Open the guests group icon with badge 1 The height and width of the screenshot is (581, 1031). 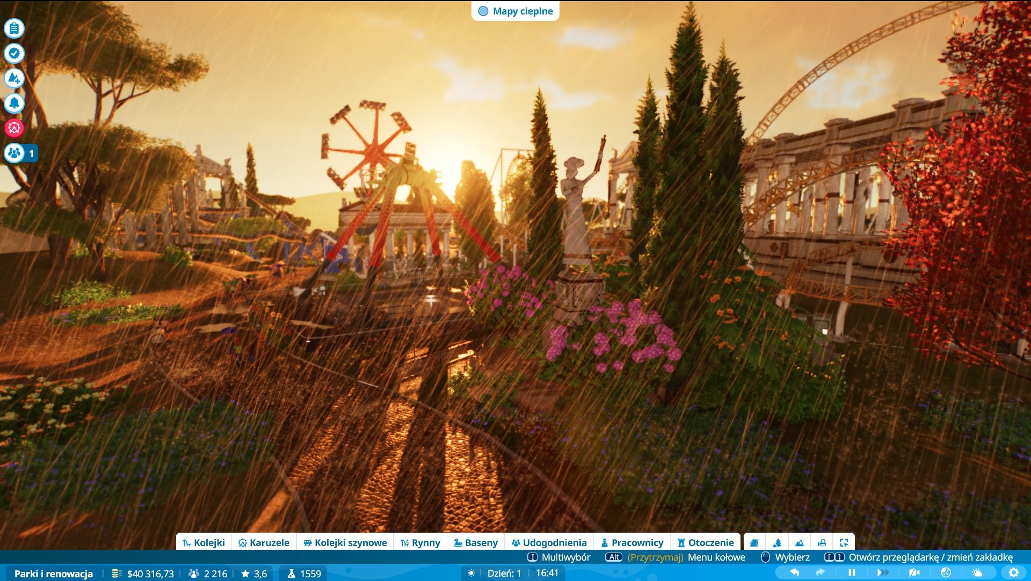(x=15, y=153)
